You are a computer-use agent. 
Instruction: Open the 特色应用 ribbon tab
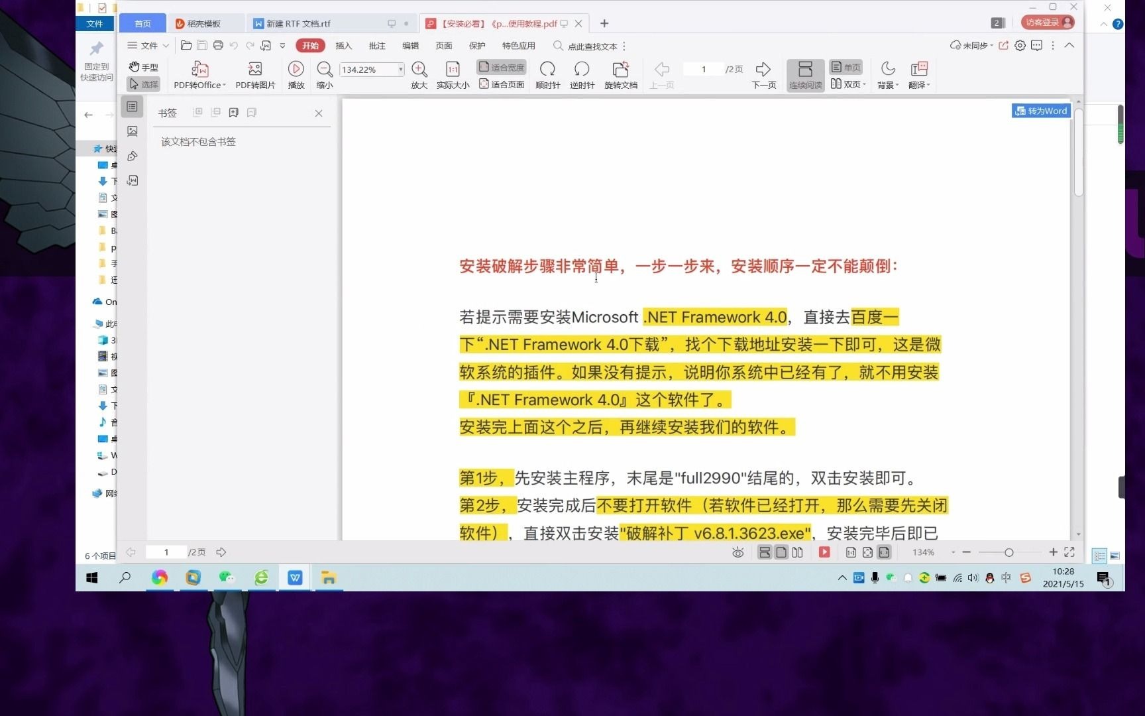coord(518,45)
